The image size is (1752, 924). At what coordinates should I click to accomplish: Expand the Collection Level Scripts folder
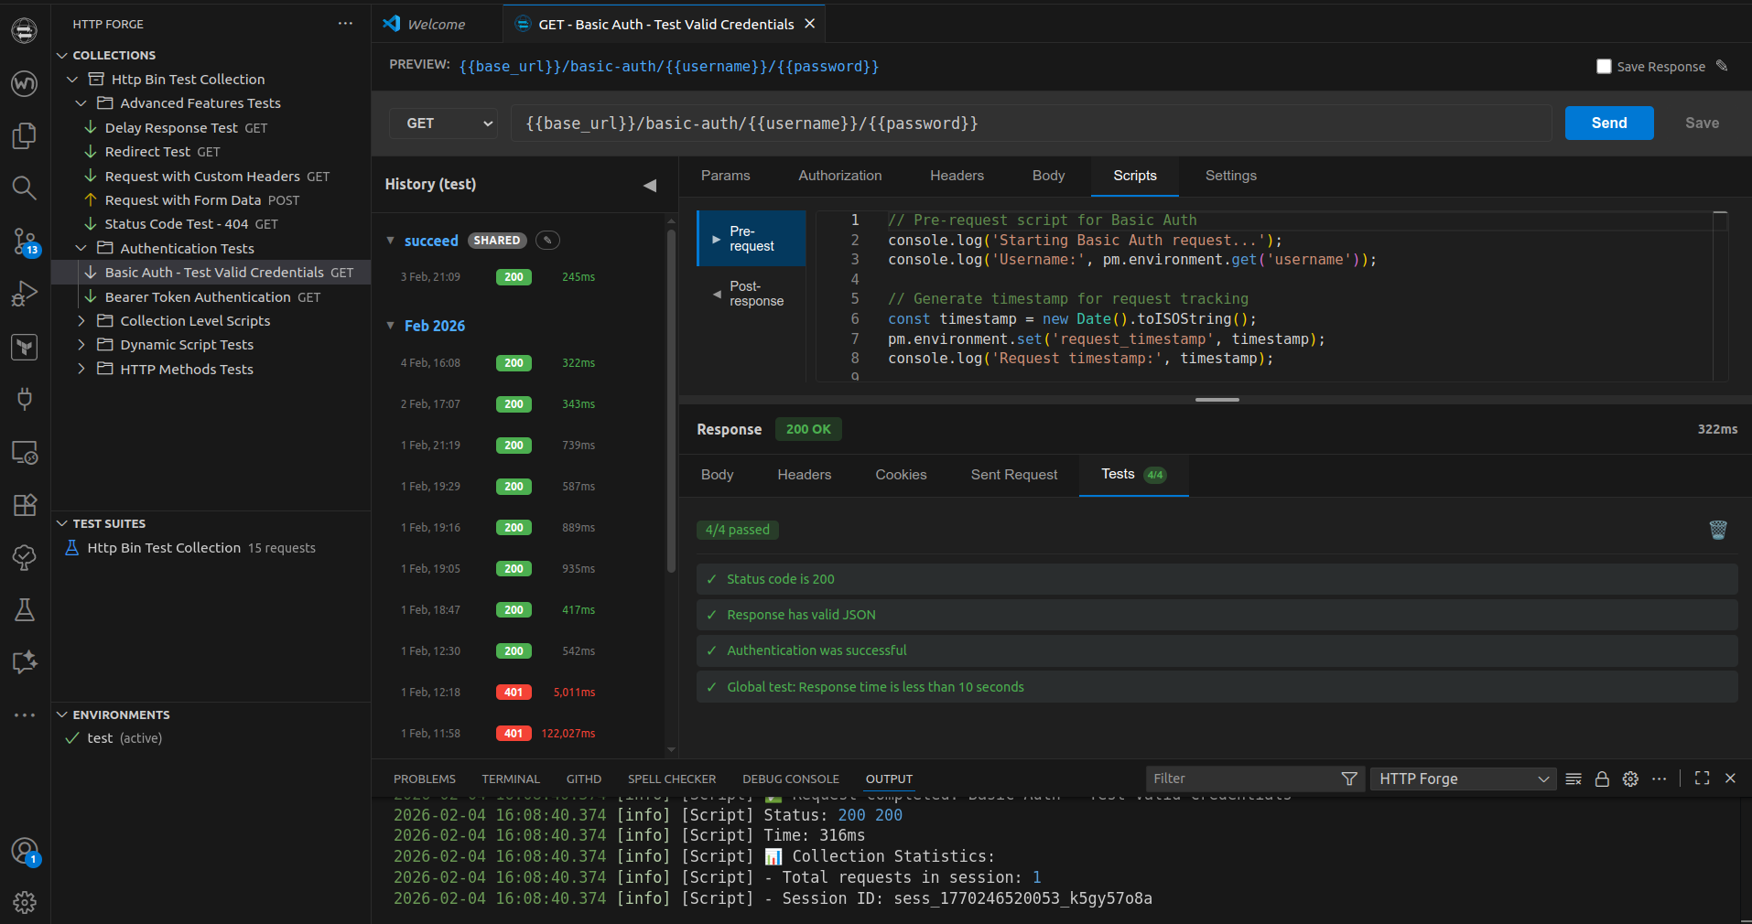[81, 321]
